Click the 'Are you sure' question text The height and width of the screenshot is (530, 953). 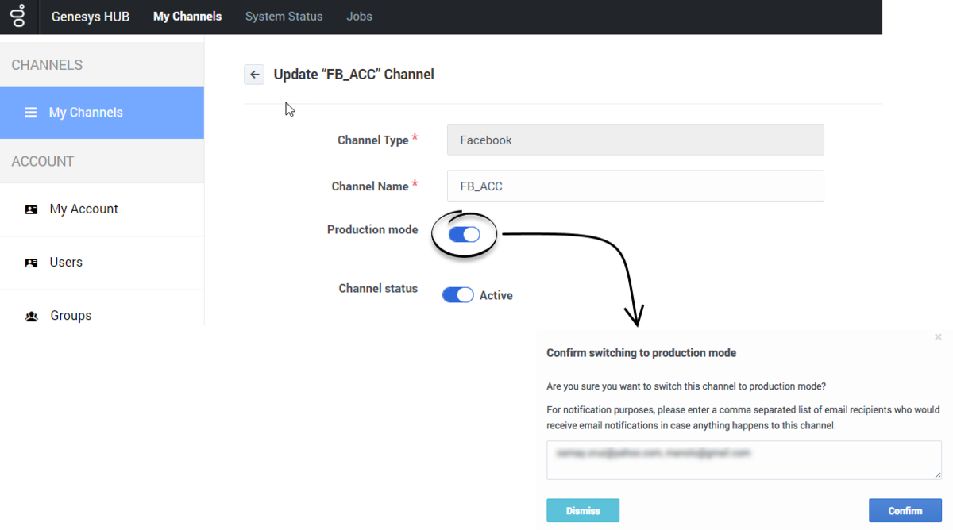tap(686, 386)
